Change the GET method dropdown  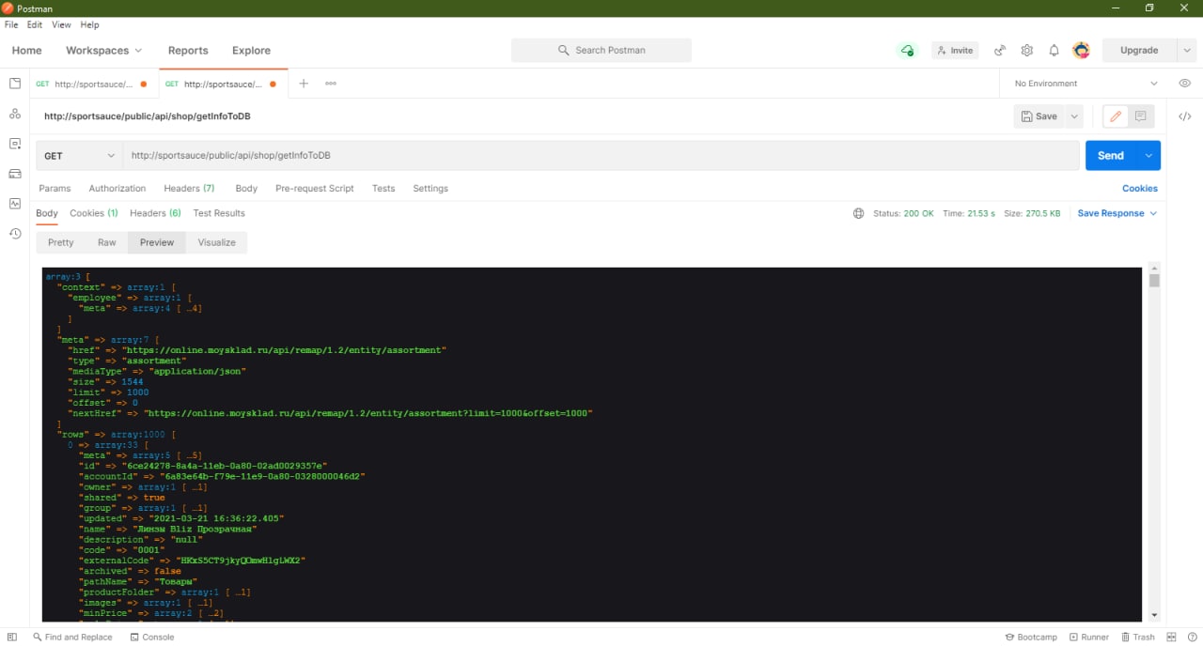coord(79,156)
